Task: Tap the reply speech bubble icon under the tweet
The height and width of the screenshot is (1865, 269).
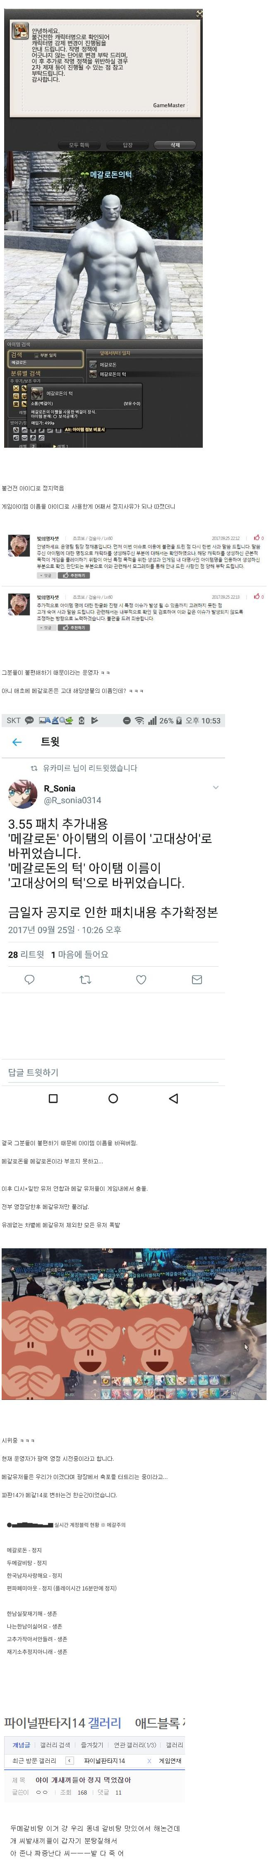Action: coord(30,980)
